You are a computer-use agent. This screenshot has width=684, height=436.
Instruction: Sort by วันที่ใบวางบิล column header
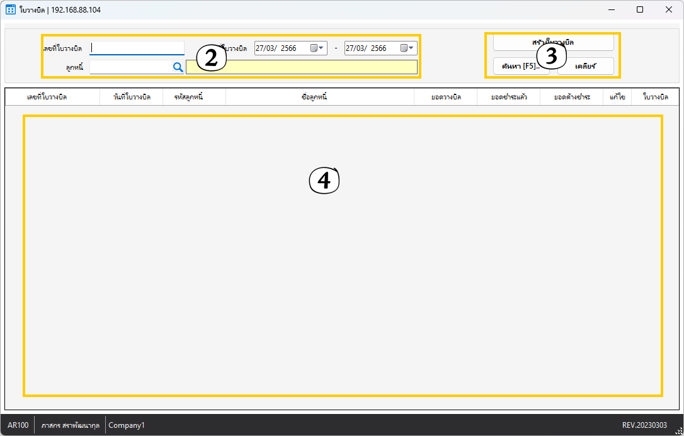click(132, 97)
